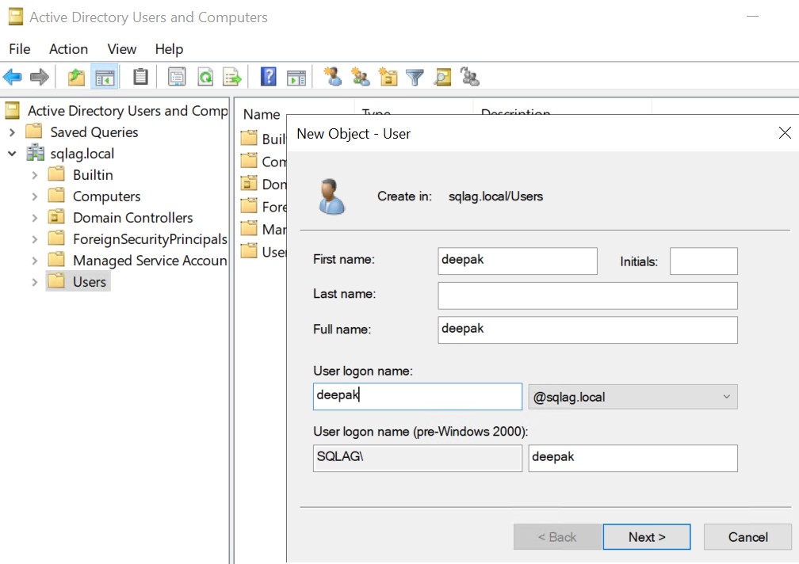
Task: Expand the Saved Queries node
Action: (x=12, y=132)
